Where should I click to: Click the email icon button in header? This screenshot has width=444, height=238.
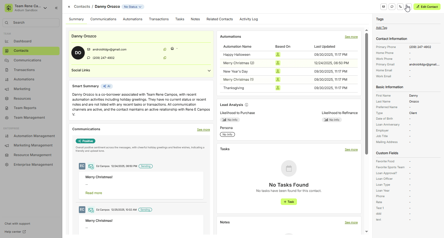(x=384, y=7)
